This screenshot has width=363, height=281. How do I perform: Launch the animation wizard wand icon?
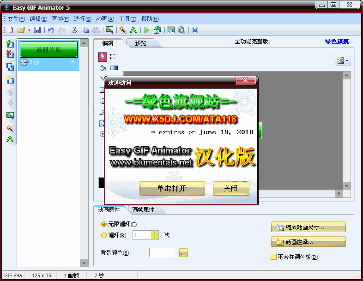(x=122, y=30)
